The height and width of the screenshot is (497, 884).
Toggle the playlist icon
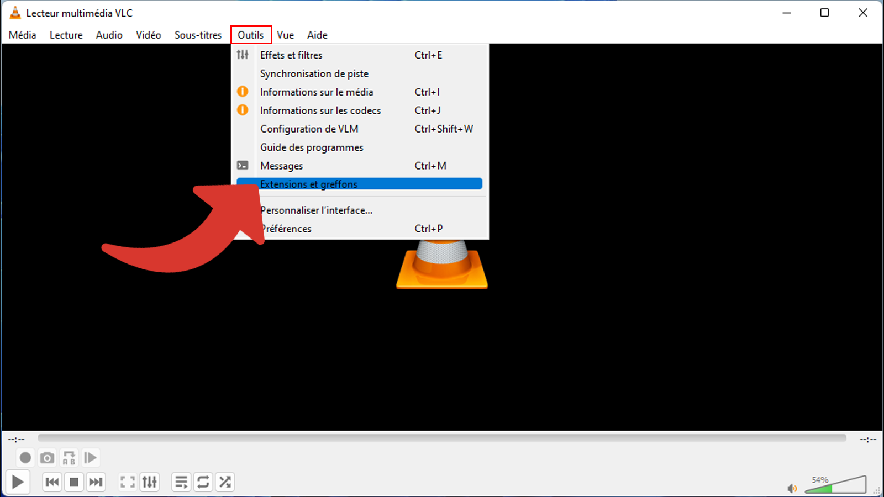pyautogui.click(x=181, y=482)
